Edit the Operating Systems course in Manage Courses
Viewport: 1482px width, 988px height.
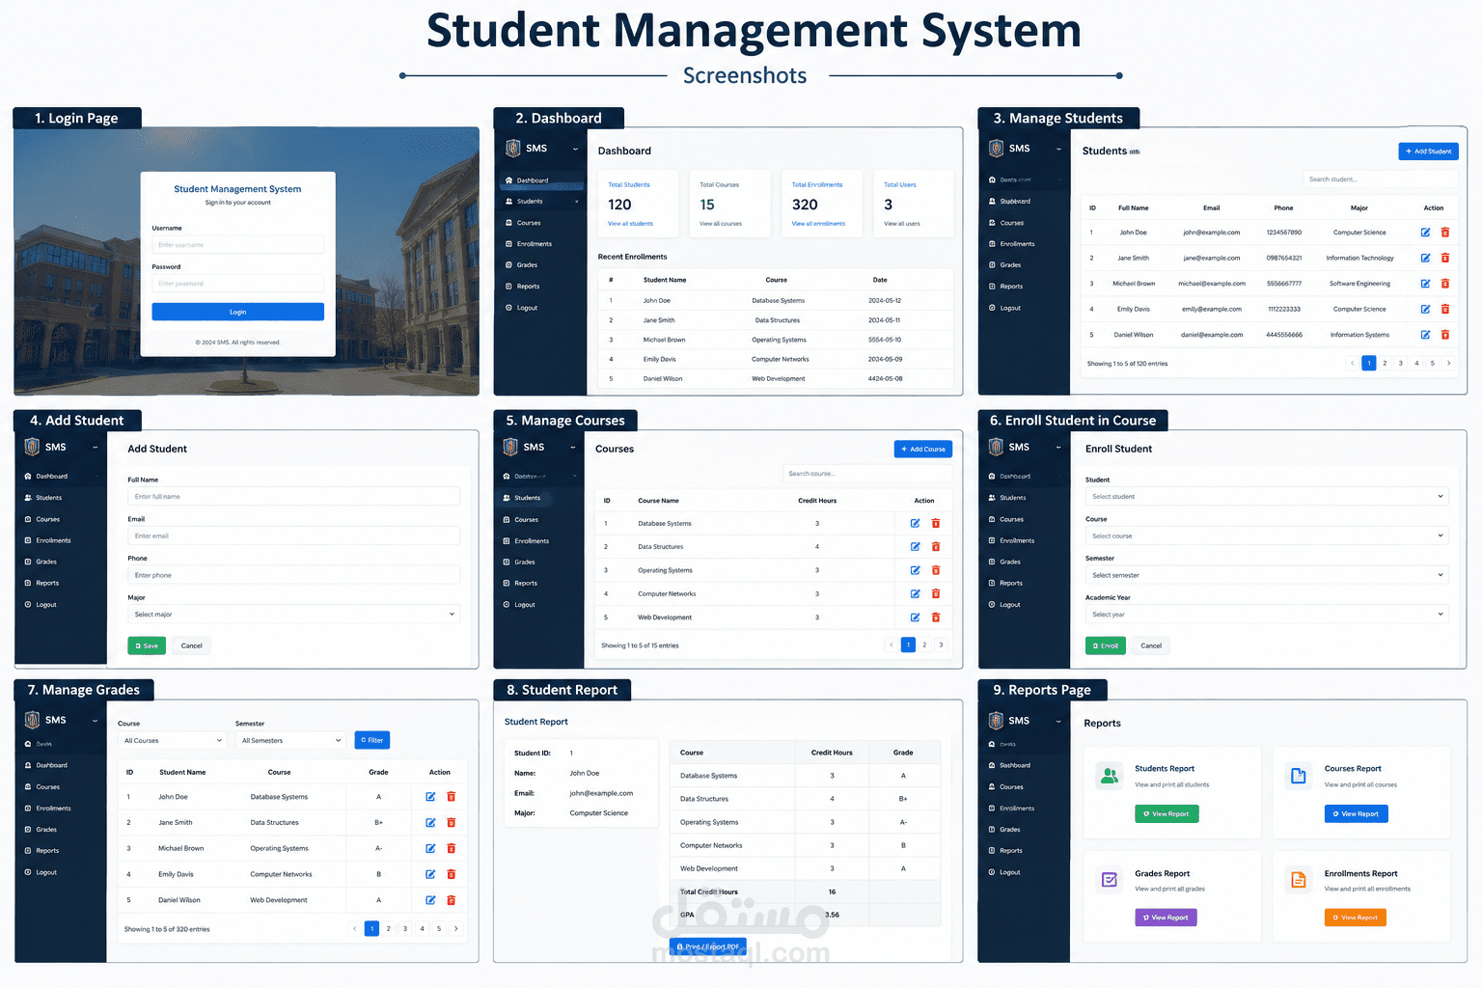click(x=916, y=570)
